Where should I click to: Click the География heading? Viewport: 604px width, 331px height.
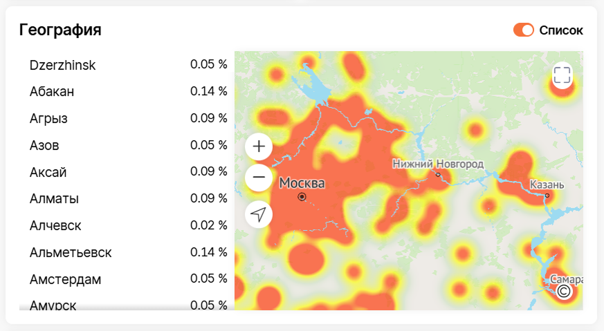[x=60, y=30]
